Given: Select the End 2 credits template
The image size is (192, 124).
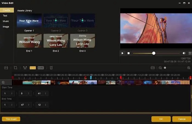Looking at the screenshot, I should tap(56, 41).
